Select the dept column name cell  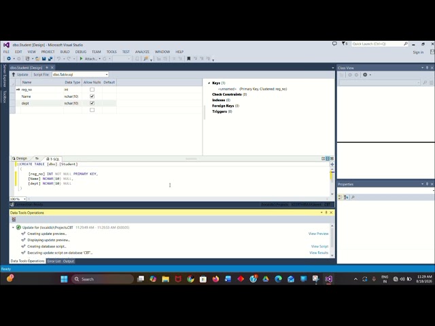(42, 103)
